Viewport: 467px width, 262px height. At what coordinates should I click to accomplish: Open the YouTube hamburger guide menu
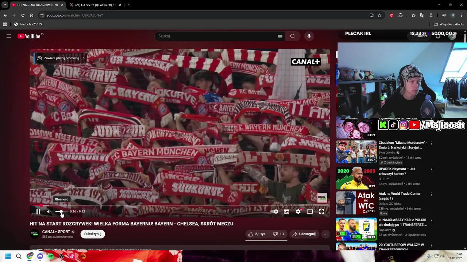coord(9,36)
